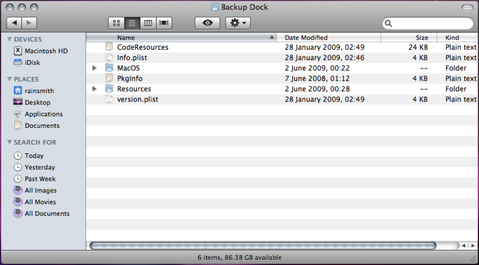Sort by Kind column header

click(x=458, y=38)
